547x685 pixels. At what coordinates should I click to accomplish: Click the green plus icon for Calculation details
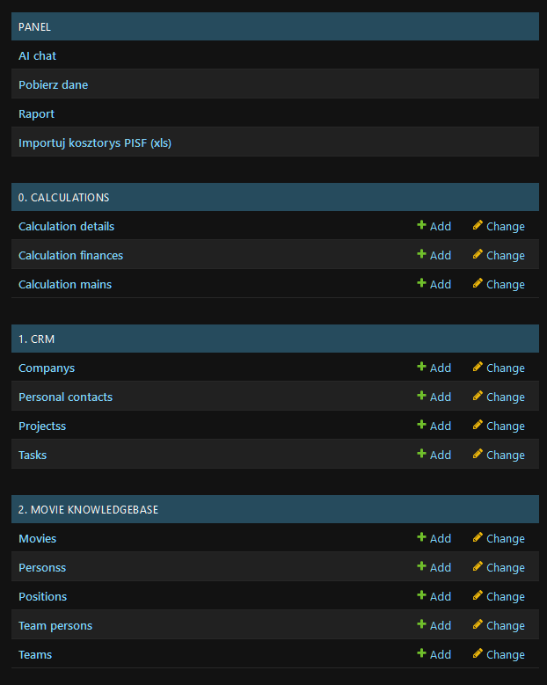pyautogui.click(x=421, y=225)
